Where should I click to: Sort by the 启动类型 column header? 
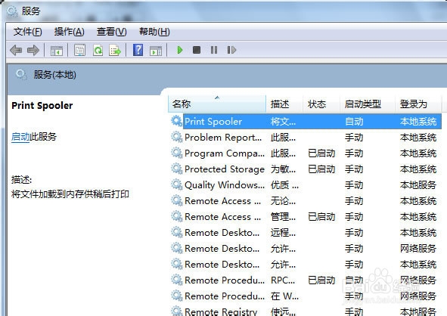(367, 104)
